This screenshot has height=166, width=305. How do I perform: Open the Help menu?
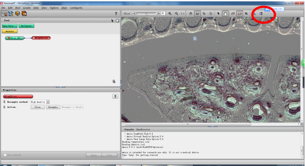coord(36,8)
